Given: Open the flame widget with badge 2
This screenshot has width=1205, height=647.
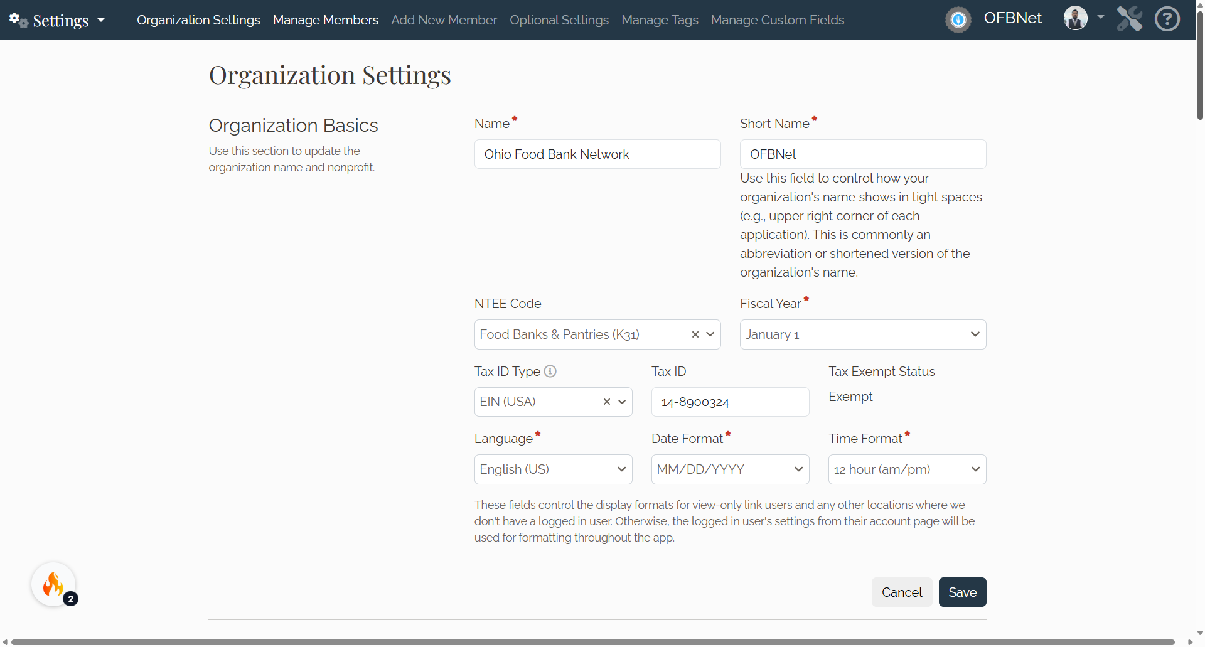Looking at the screenshot, I should [x=54, y=584].
